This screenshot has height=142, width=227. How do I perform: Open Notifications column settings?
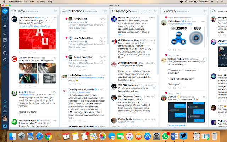pyautogui.click(x=105, y=11)
